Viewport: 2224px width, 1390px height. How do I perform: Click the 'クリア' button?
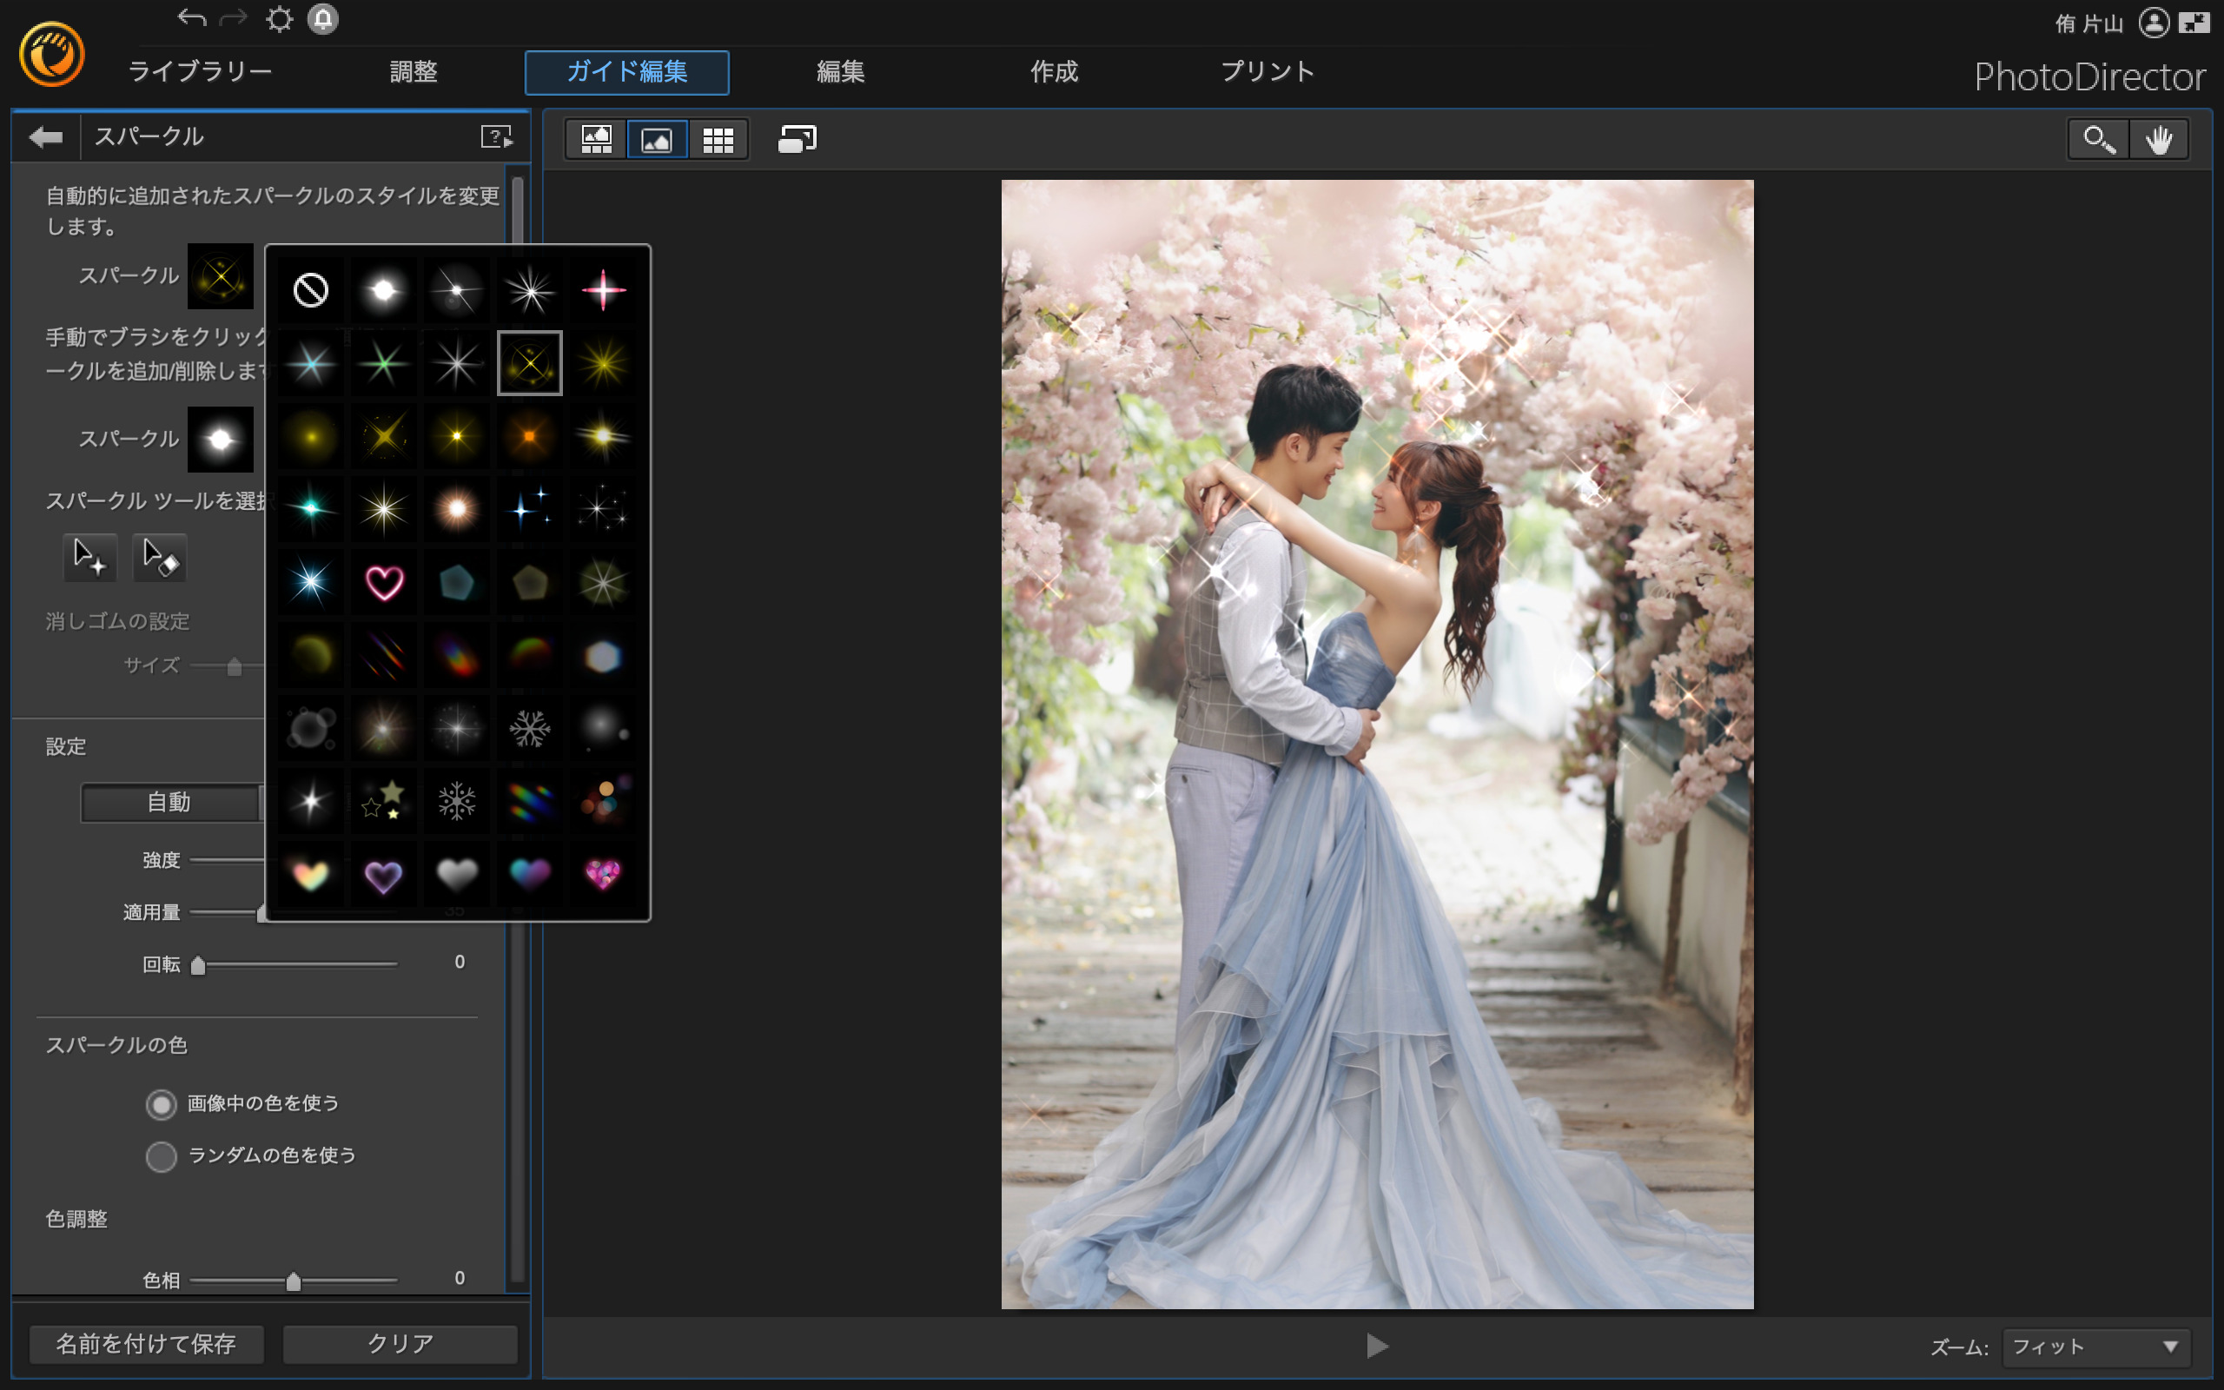400,1344
